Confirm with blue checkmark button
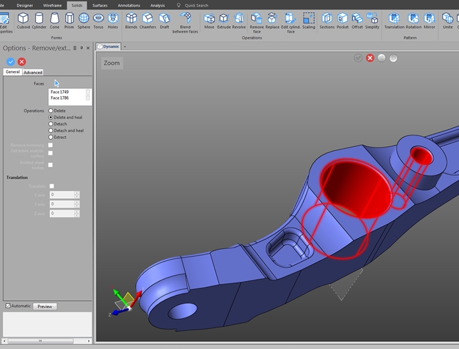Viewport: 459px width, 349px height. coord(10,61)
